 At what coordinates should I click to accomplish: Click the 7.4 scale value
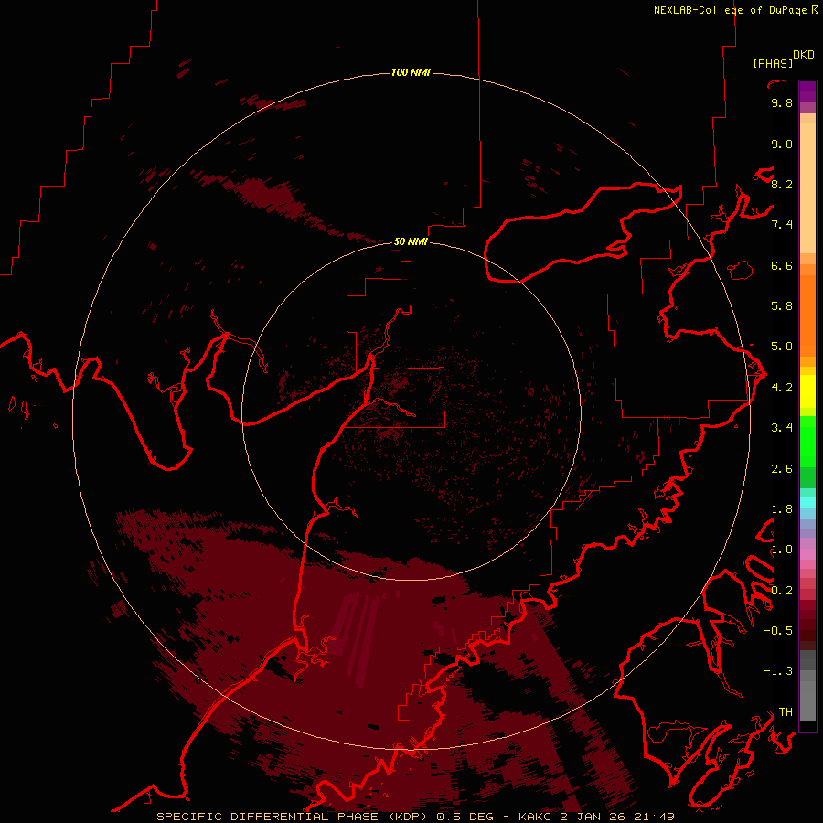coord(782,225)
